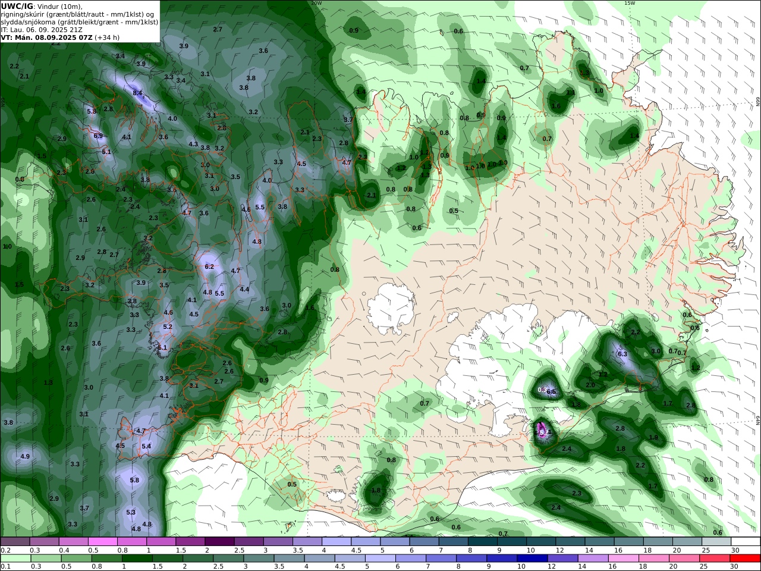Screen dimensions: 761x571
Task: Select the darkest purple snow swatch for 2 to 2.5
Action: (219, 541)
